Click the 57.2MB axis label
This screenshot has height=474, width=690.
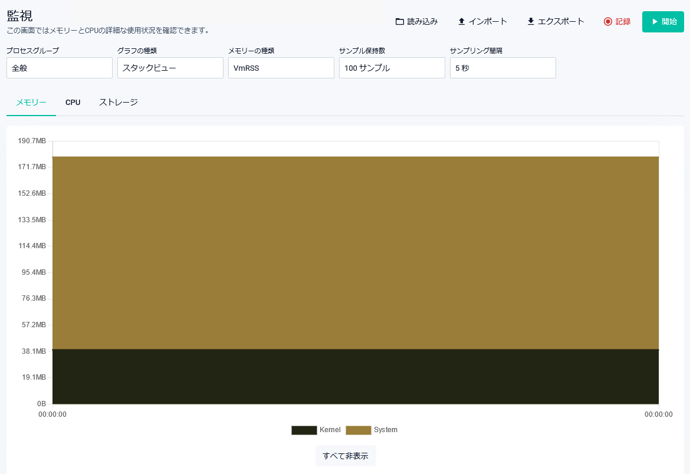(34, 325)
